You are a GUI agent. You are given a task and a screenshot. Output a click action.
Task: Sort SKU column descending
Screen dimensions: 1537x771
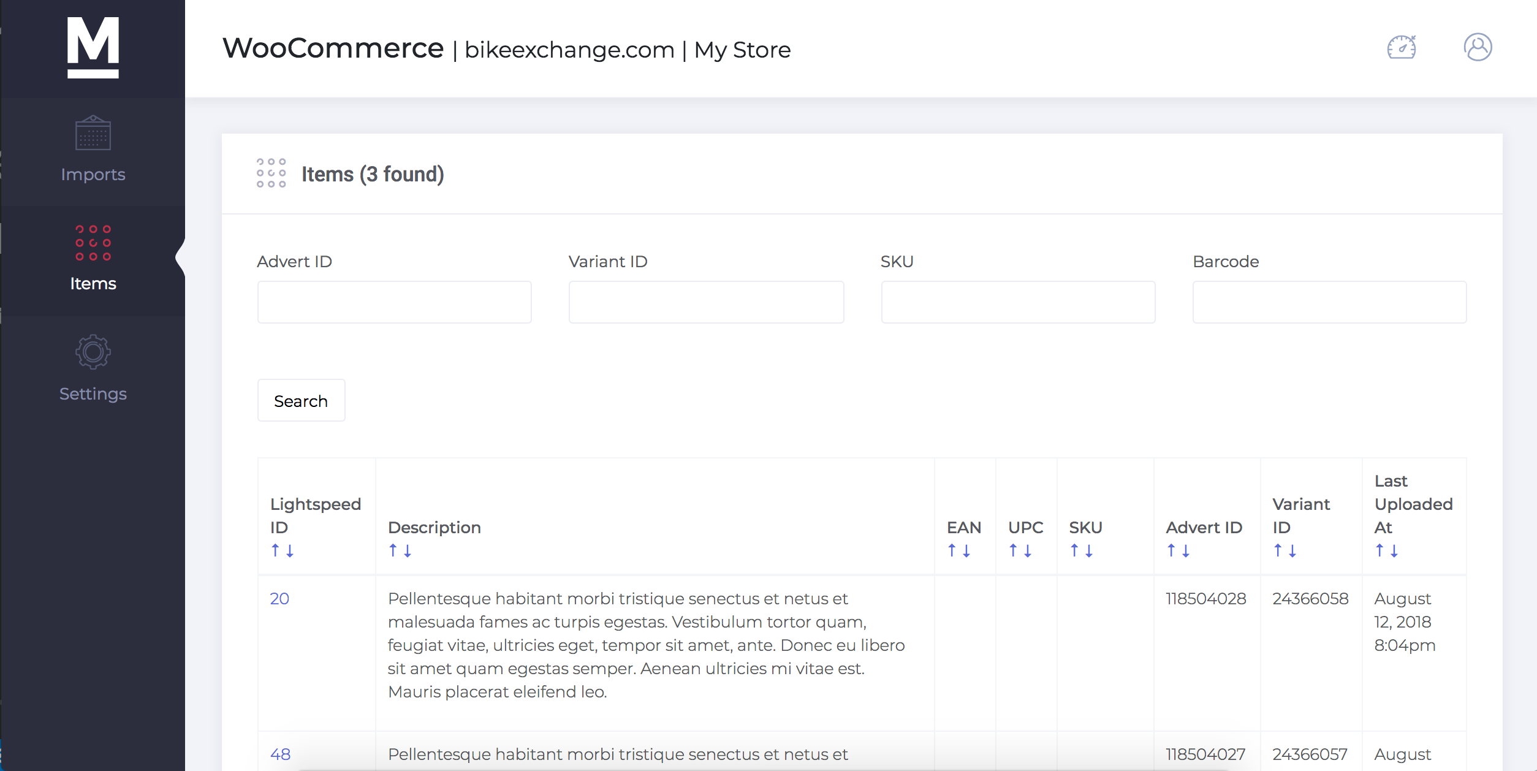[1089, 550]
